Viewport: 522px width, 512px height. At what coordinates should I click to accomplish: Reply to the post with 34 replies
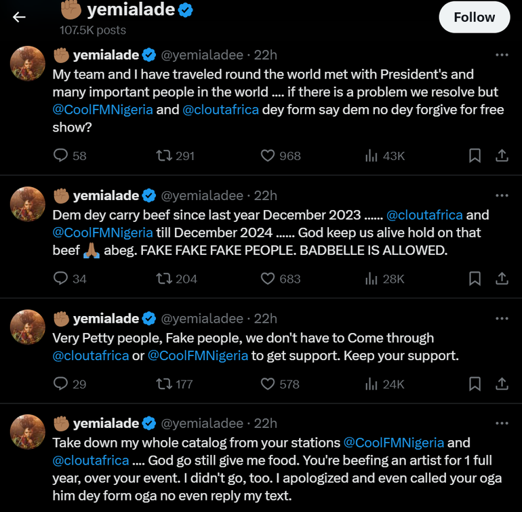coord(61,278)
